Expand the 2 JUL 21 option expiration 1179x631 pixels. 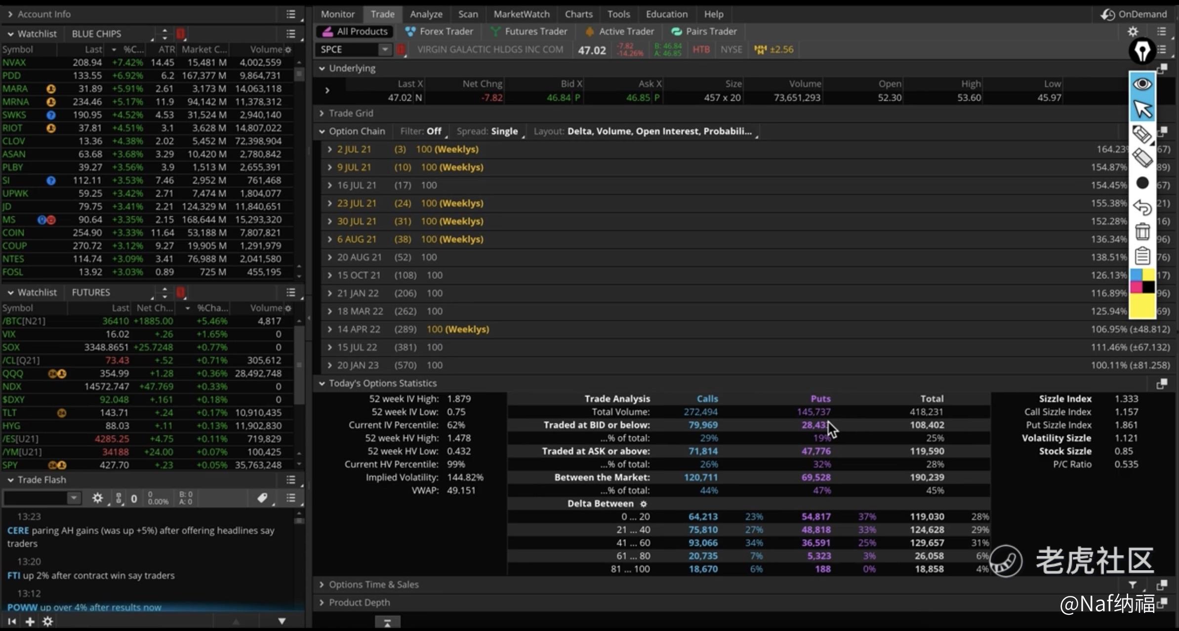coord(329,149)
